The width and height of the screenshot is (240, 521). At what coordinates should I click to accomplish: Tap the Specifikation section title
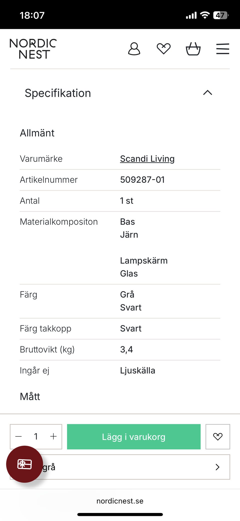(58, 93)
